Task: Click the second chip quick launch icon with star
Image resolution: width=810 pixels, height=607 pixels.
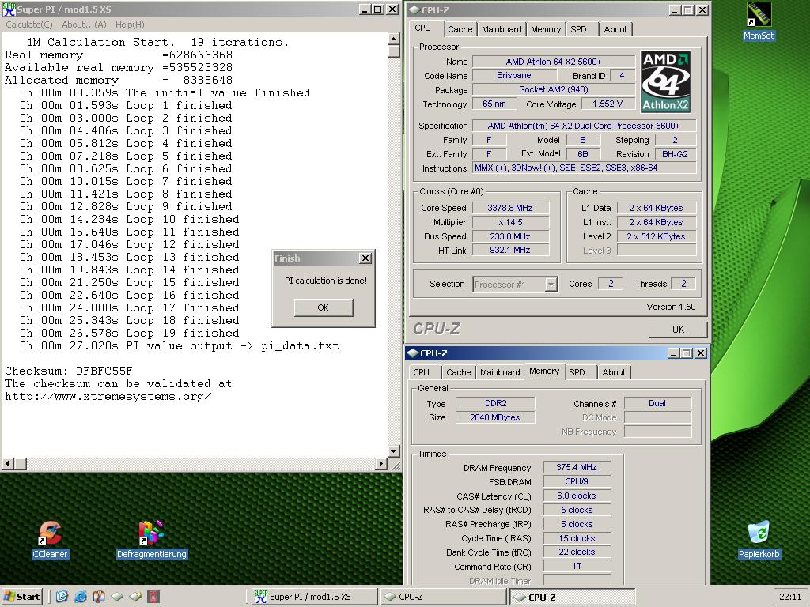Action: tap(135, 597)
